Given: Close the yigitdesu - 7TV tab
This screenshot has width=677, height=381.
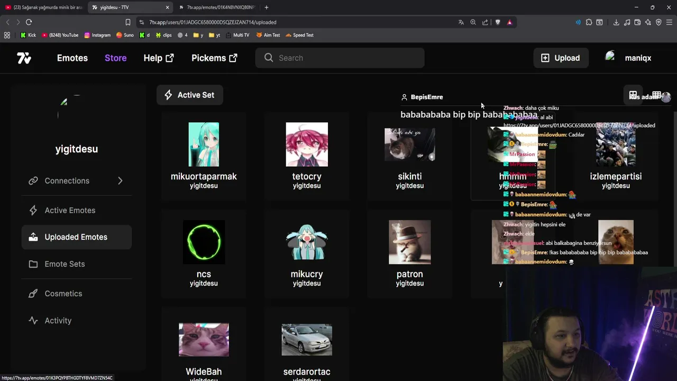Looking at the screenshot, I should (x=167, y=7).
